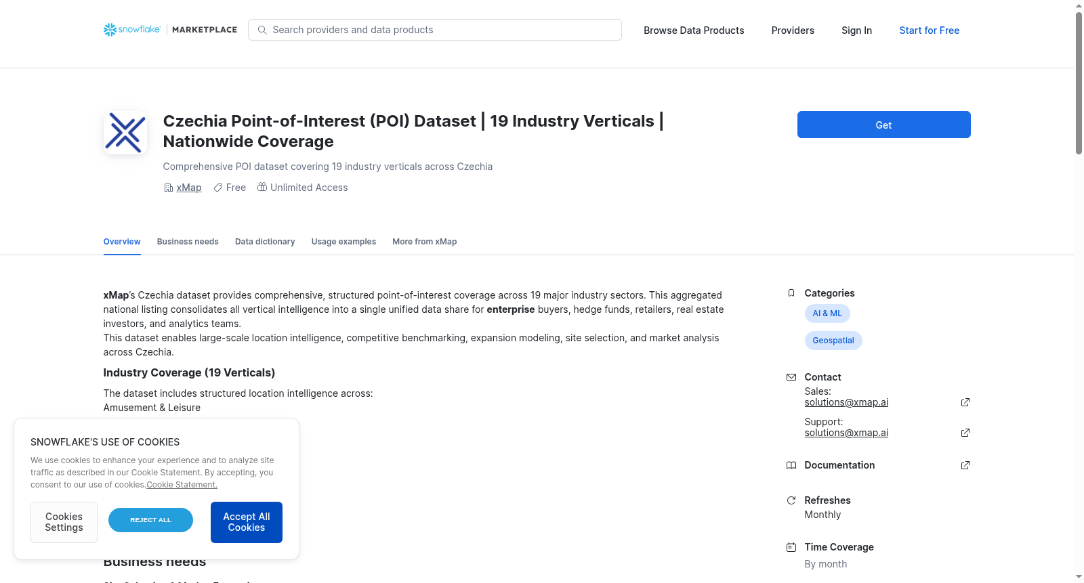This screenshot has height=583, width=1084.
Task: Click the Free price label
Action: tap(236, 188)
